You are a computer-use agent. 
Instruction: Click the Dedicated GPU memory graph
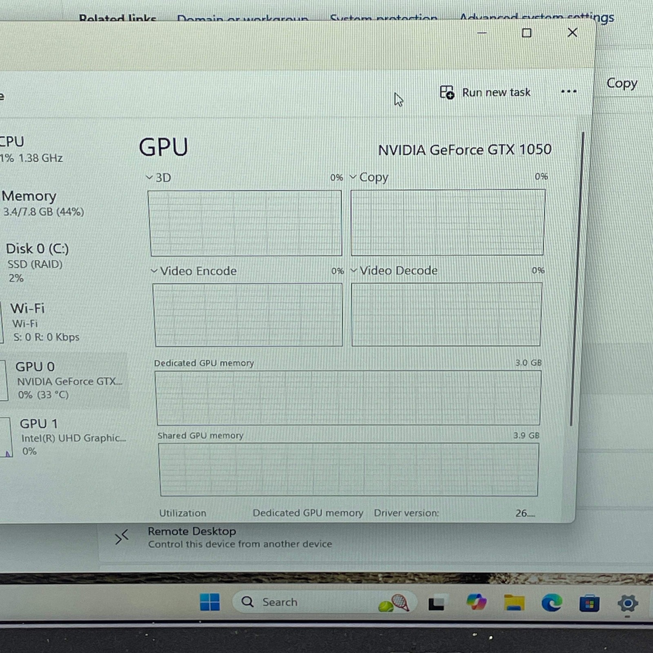pos(348,398)
